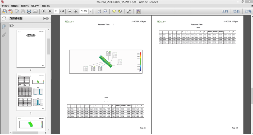Select the highlight text tool

point(120,11)
